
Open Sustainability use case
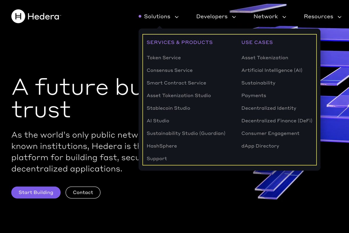[258, 83]
